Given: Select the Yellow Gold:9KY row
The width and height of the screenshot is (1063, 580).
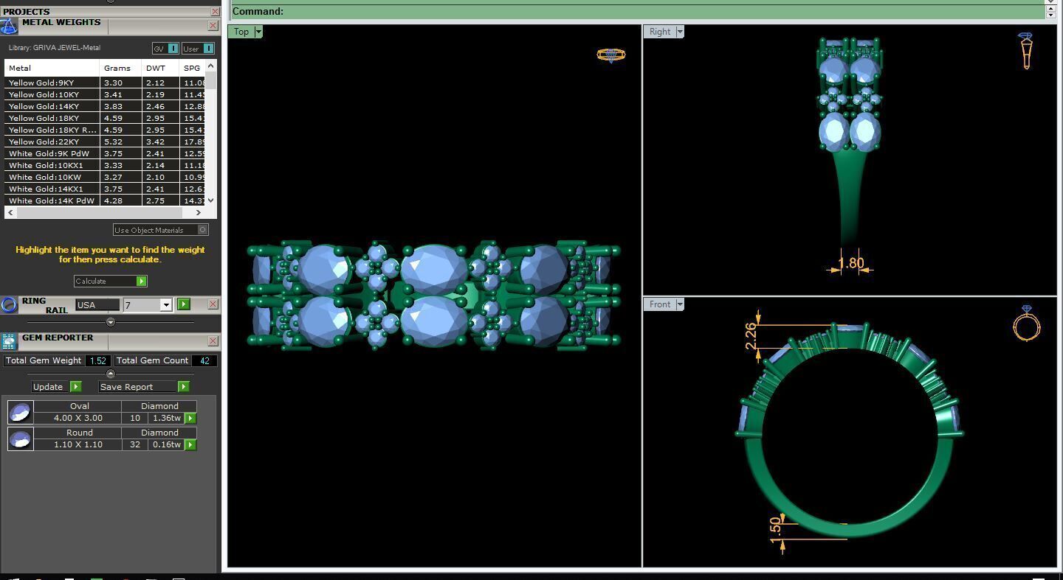Looking at the screenshot, I should 105,83.
